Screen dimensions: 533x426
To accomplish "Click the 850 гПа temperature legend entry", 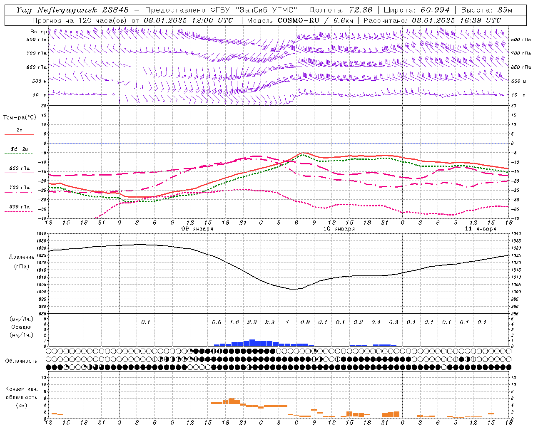I will click(19, 168).
